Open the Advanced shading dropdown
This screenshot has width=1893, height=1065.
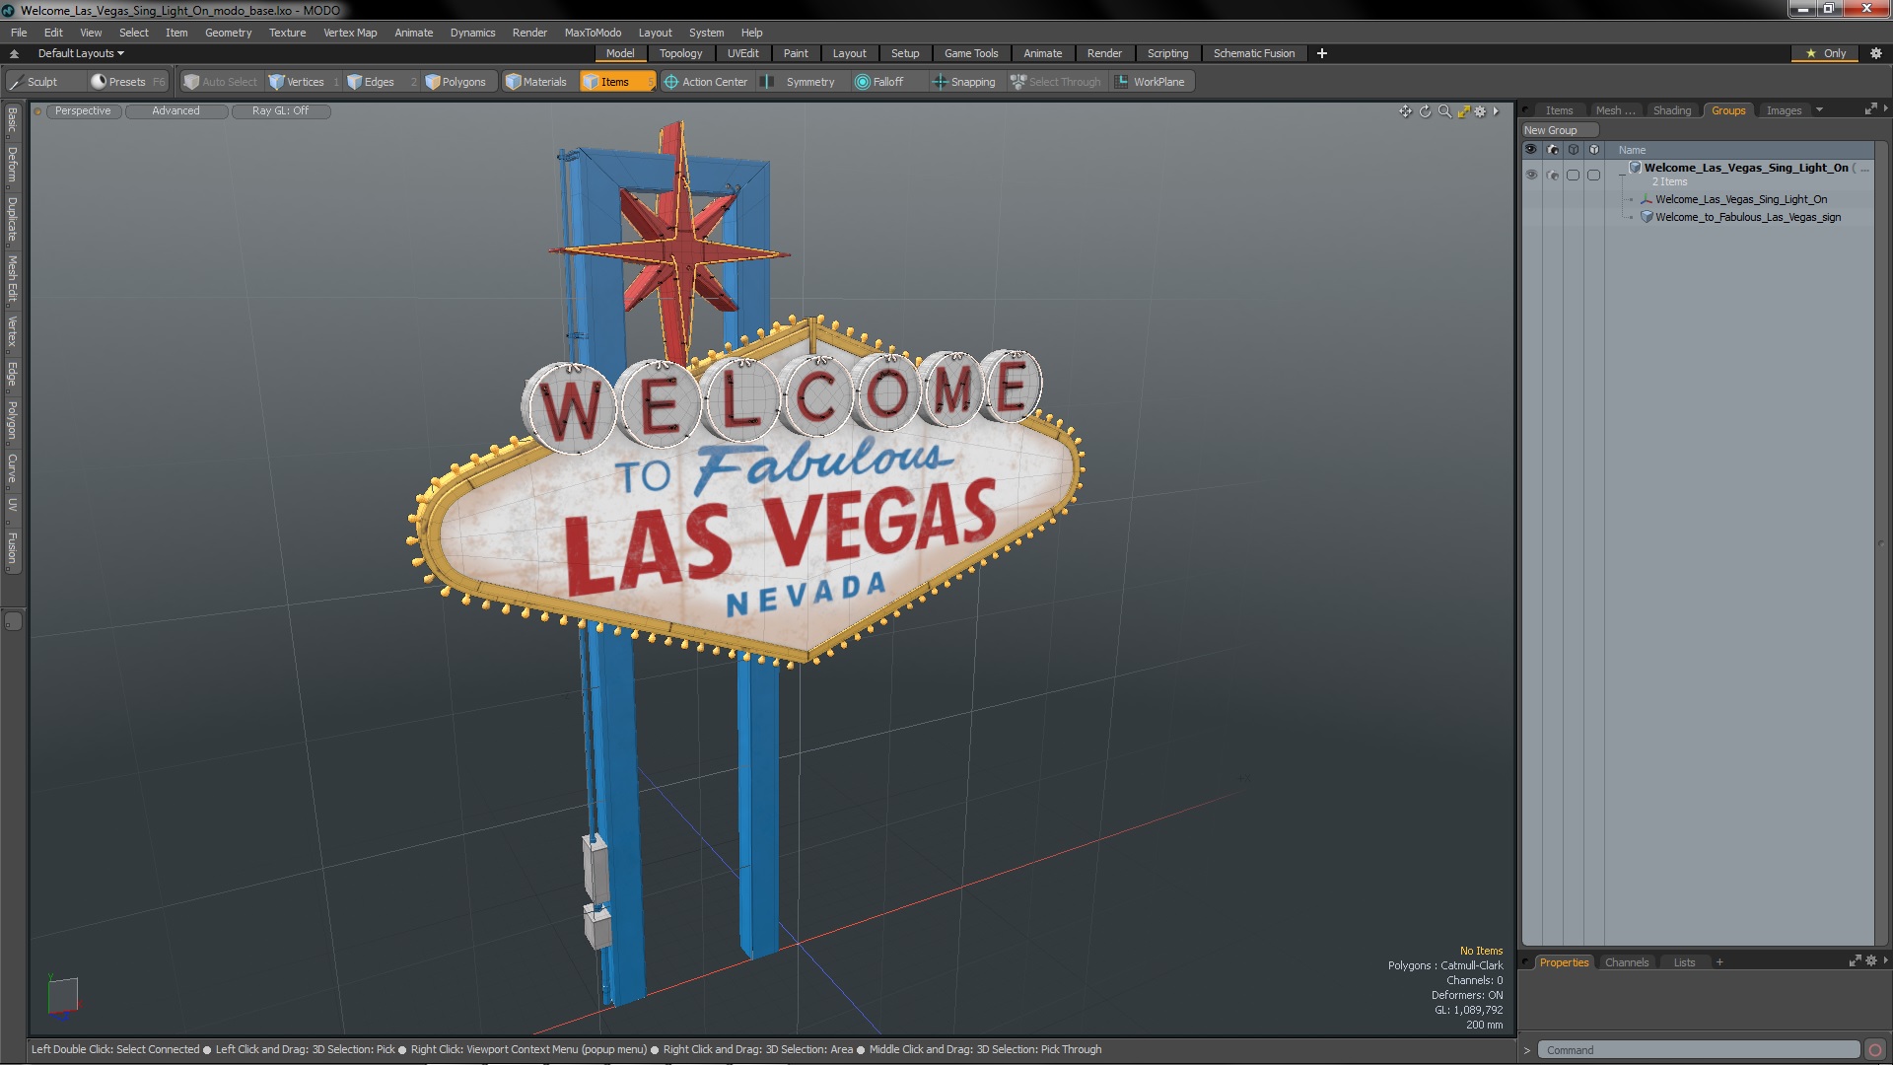[x=175, y=111]
